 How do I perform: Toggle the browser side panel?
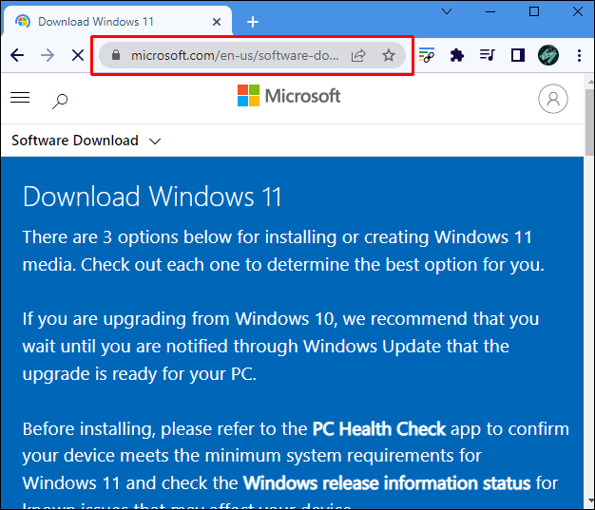(x=518, y=55)
